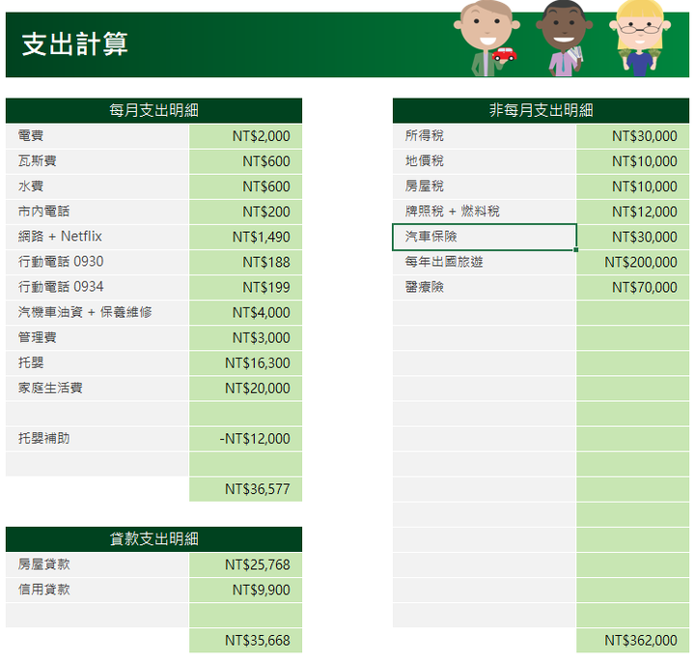Select the NT$9,900 loan amount
The width and height of the screenshot is (695, 663).
click(245, 591)
